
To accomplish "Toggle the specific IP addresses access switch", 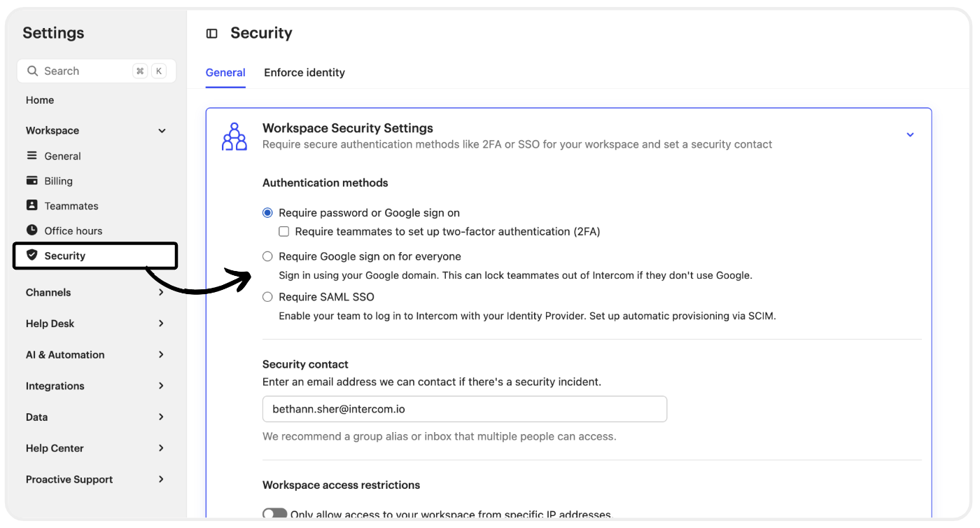I will click(x=274, y=514).
